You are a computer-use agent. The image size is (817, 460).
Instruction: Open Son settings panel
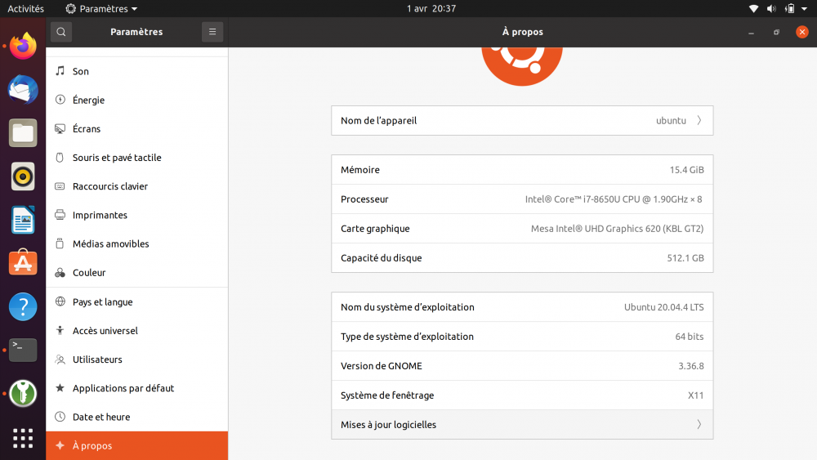137,71
